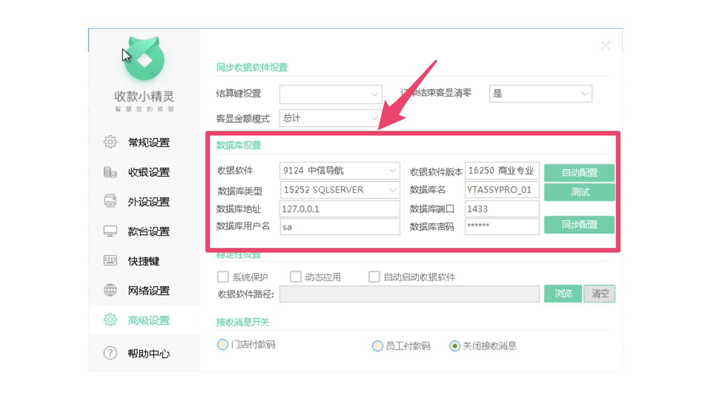Click the 款台设置 monitor icon

point(110,231)
